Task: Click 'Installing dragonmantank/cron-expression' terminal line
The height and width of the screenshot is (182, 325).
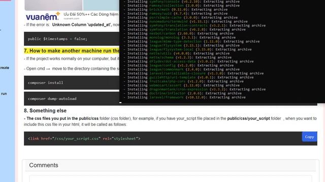Action: tap(194, 89)
